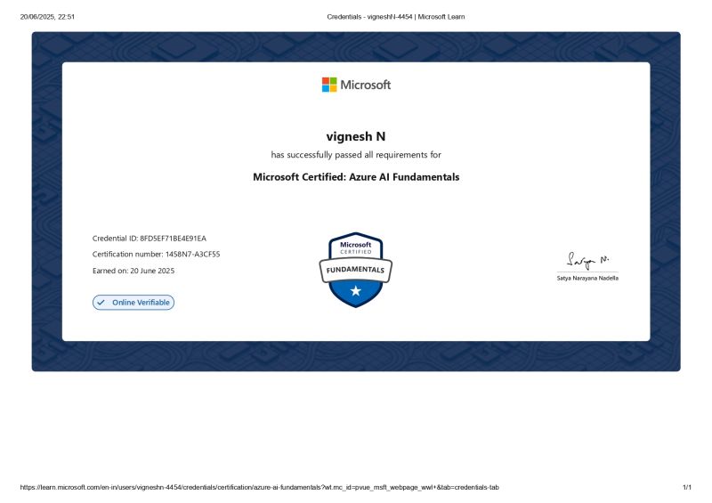
Task: Click the page header title "Credentials - vigneshN-4454"
Action: pos(396,17)
